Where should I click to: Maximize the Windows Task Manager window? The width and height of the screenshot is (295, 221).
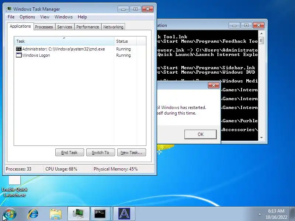tap(135, 9)
